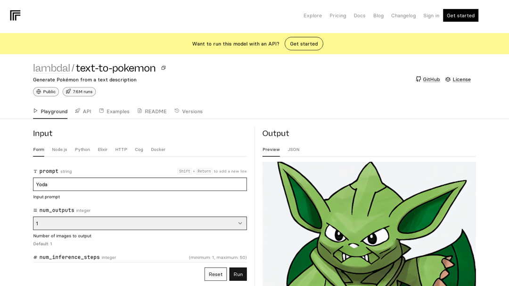This screenshot has height=286, width=509.
Task: Open the num_outputs dropdown
Action: (140, 223)
